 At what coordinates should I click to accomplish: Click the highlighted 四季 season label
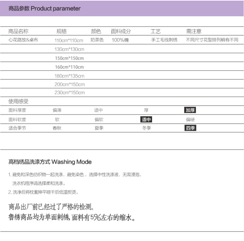190,128
